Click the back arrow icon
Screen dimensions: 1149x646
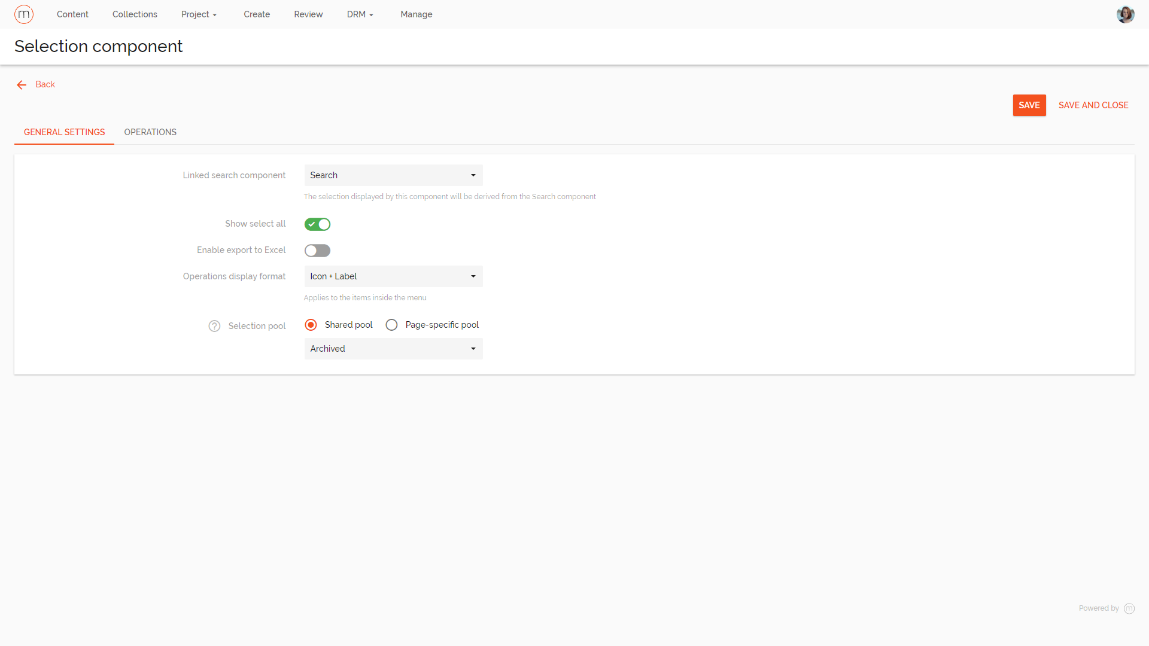[x=22, y=85]
